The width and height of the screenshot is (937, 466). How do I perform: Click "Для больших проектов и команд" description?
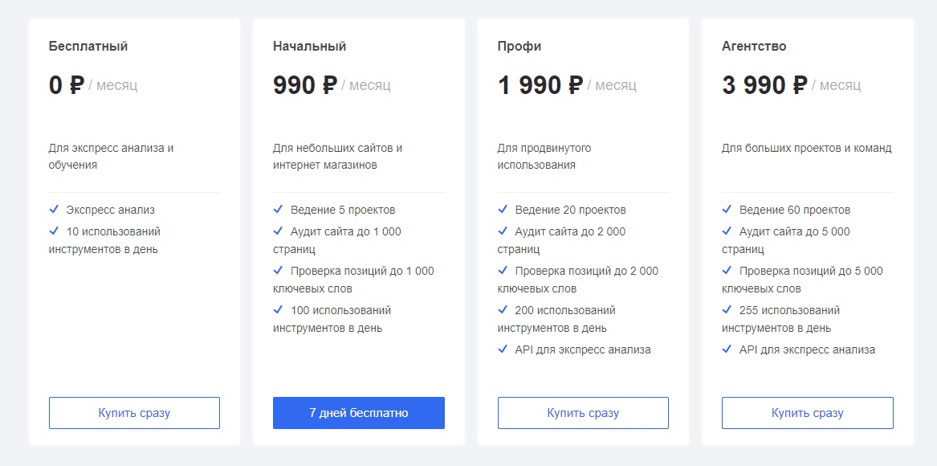point(806,148)
